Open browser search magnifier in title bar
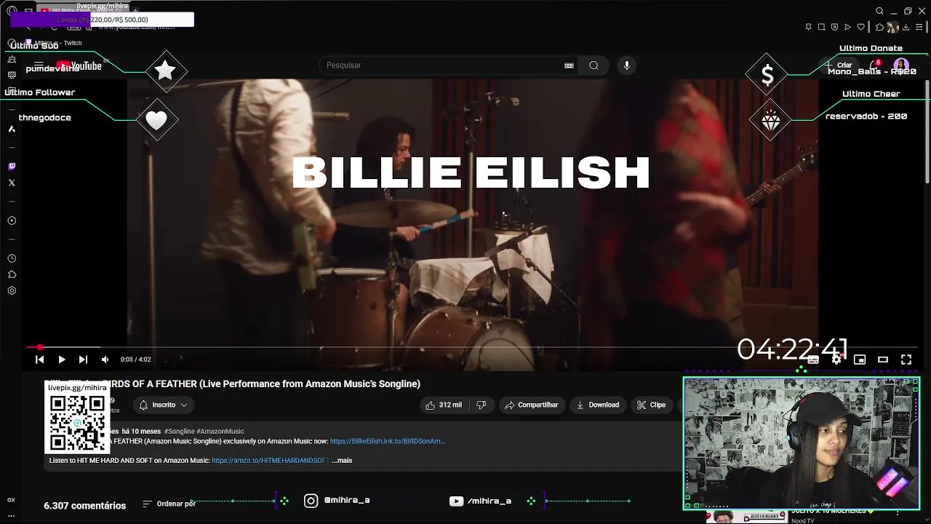This screenshot has width=931, height=524. tap(879, 11)
